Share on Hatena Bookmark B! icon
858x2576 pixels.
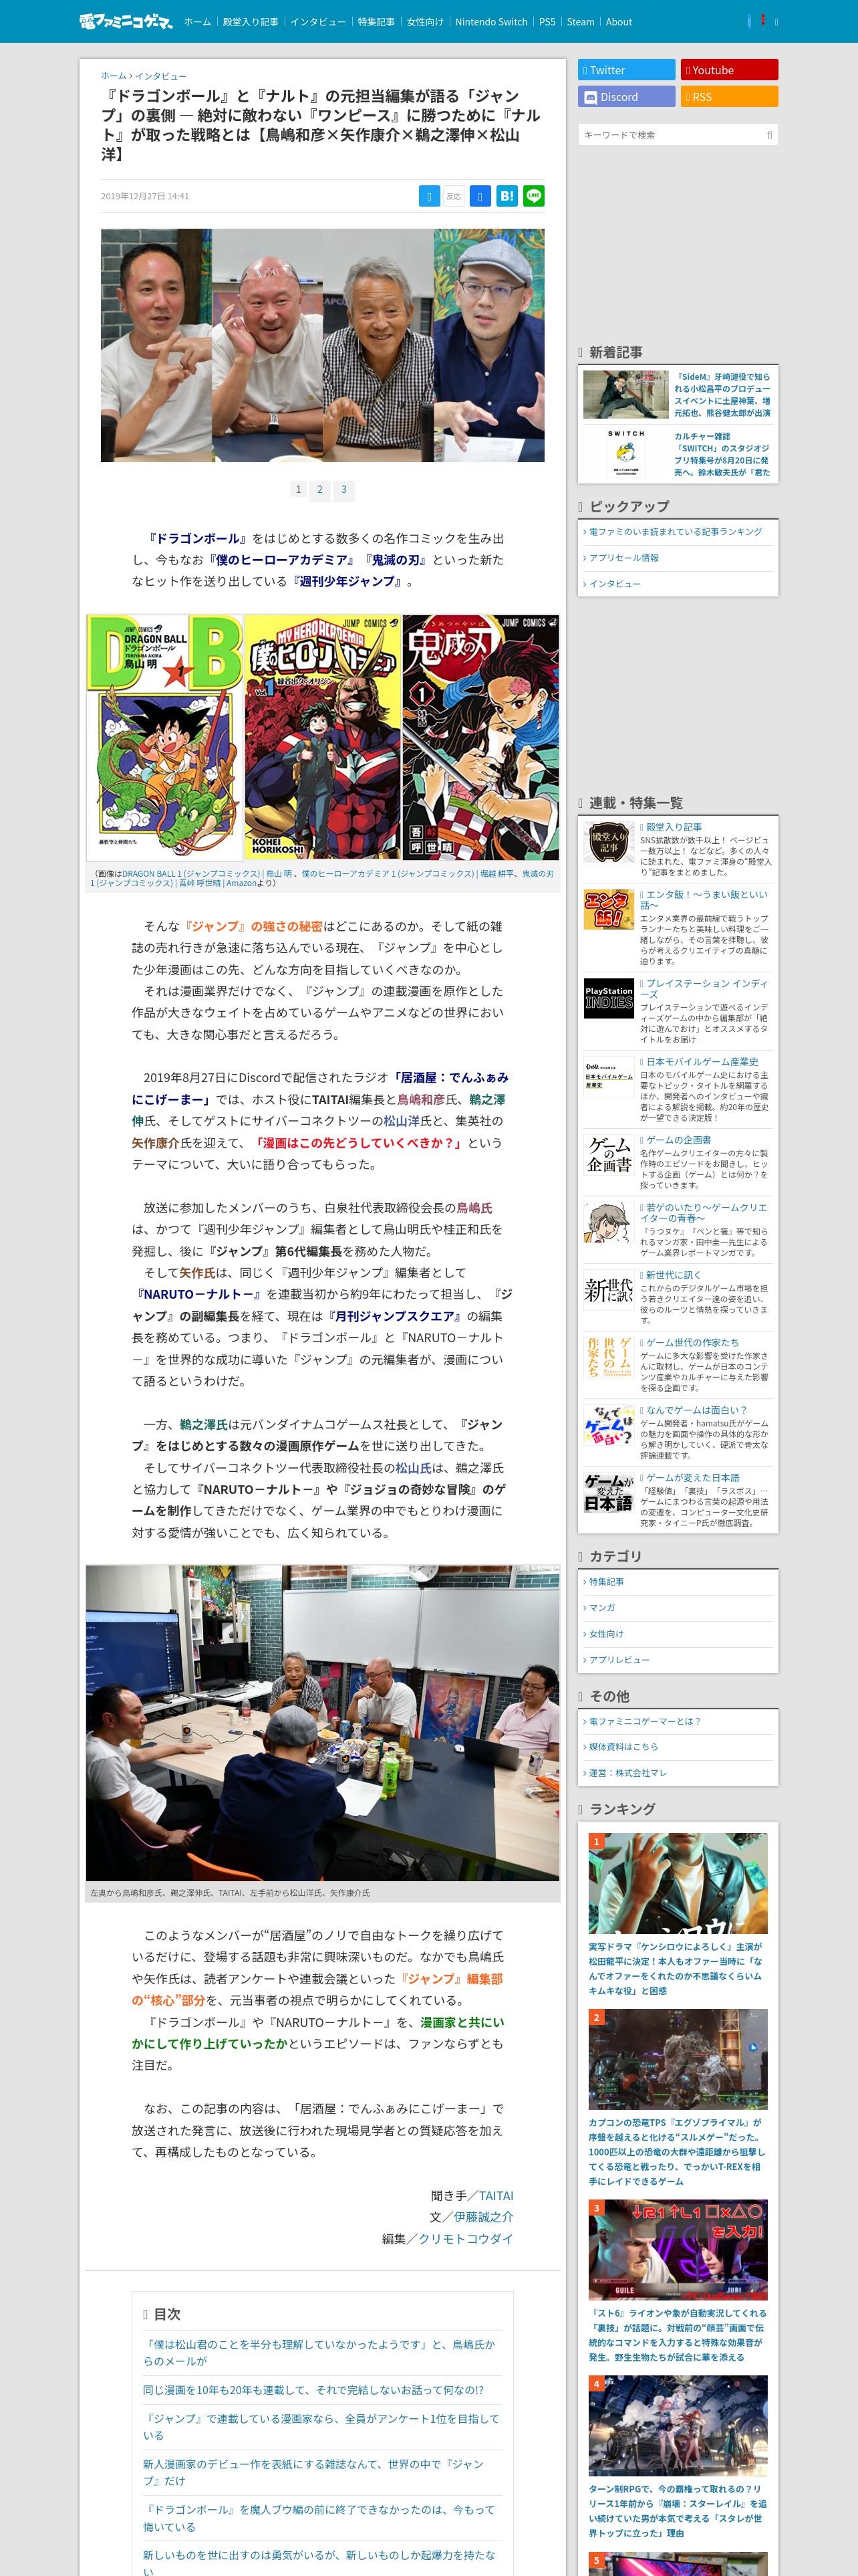(507, 196)
